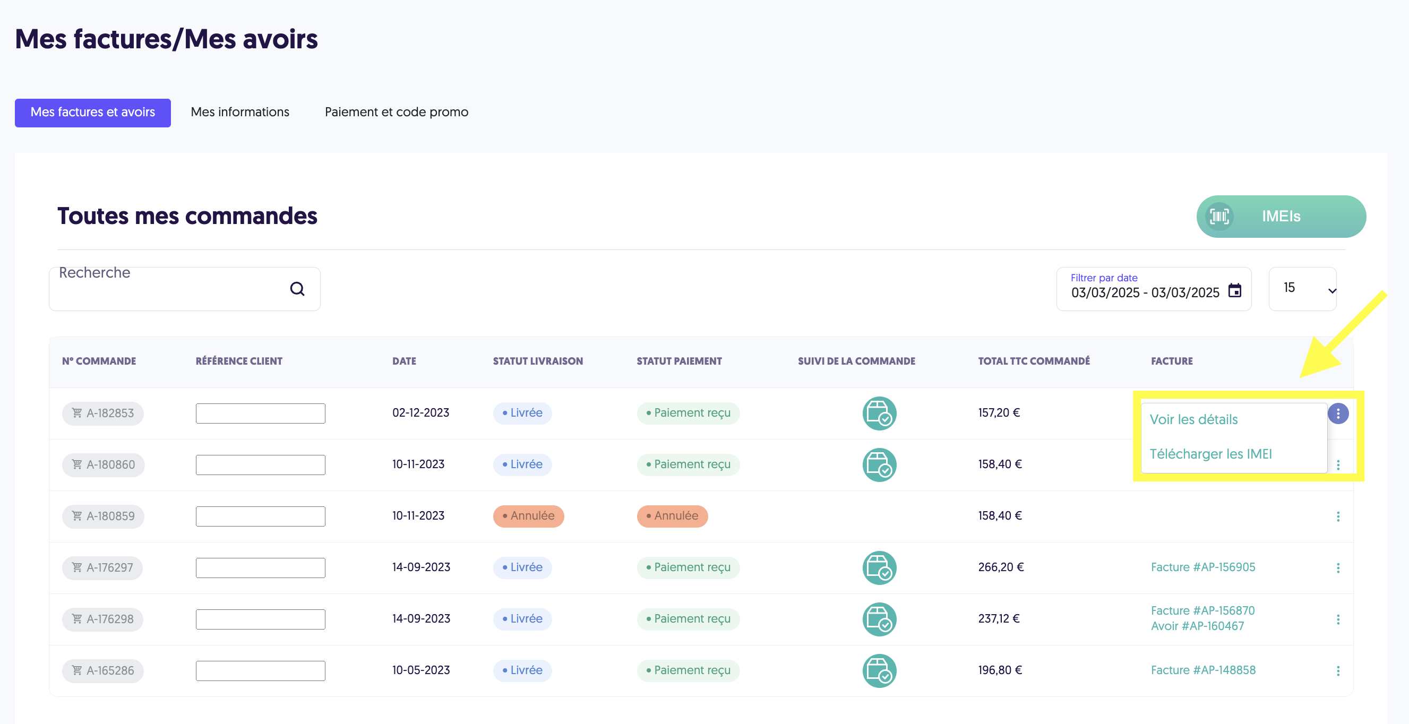This screenshot has height=724, width=1409.
Task: Click the search magnifier icon
Action: [297, 289]
